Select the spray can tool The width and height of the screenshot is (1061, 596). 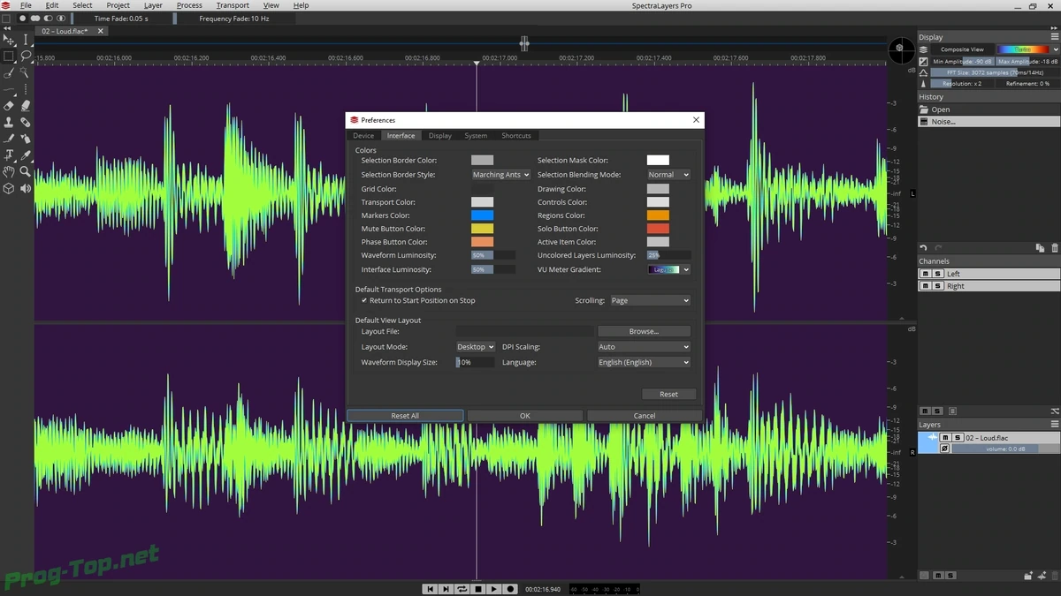(26, 139)
